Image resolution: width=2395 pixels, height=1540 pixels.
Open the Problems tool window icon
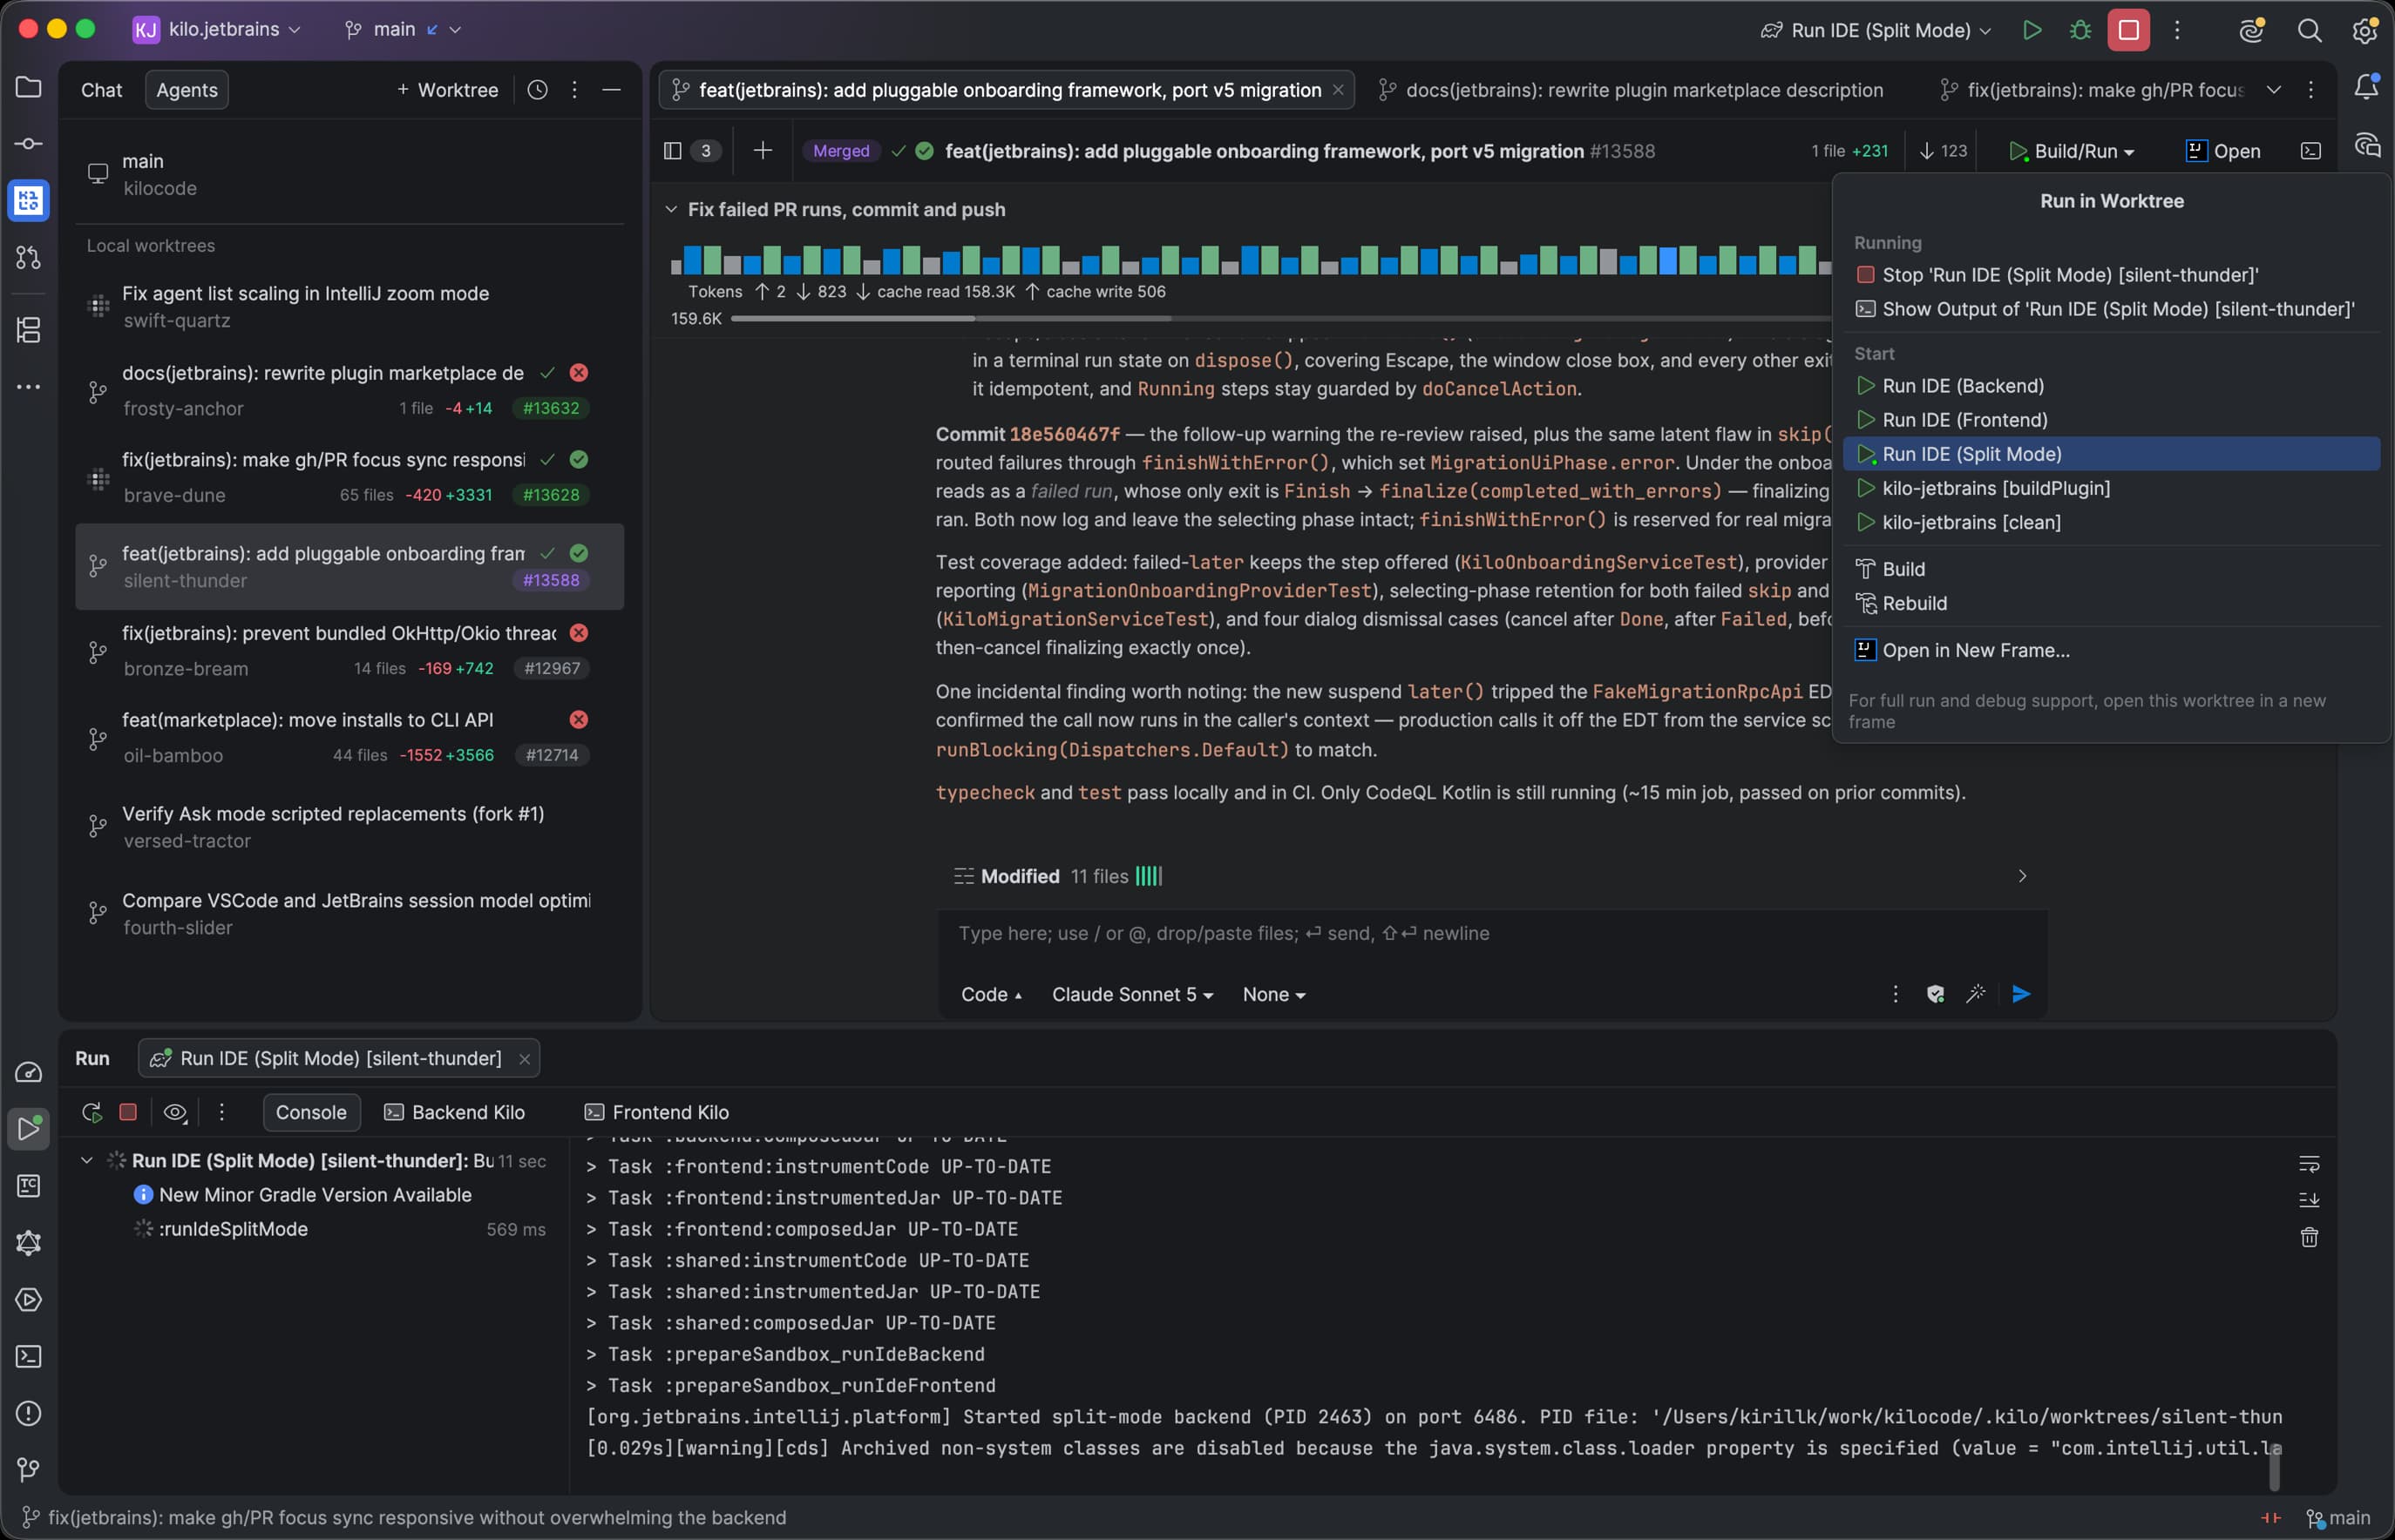pos(28,1413)
